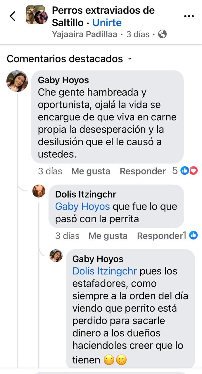Reply to Dolis Itzingchr's comment
Viewport: 202px width, 374px height.
pos(160,236)
